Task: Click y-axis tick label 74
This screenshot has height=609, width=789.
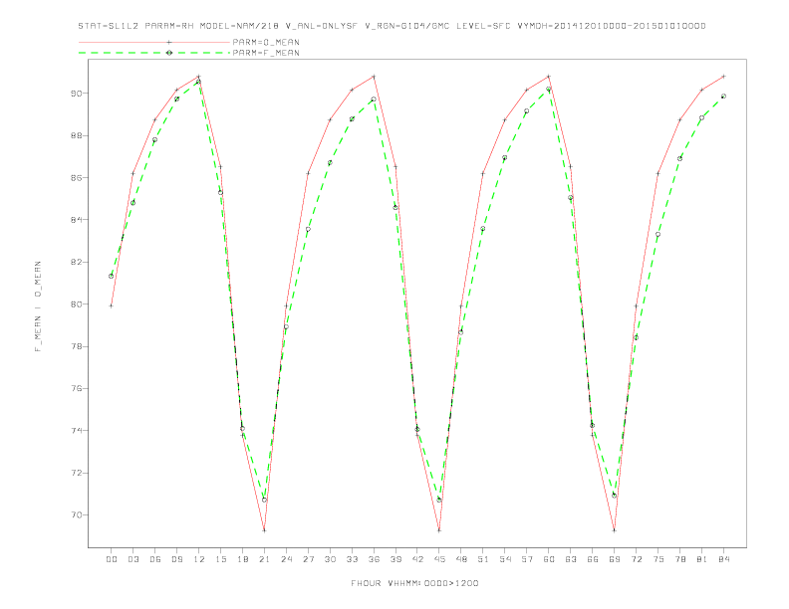Action: click(77, 431)
